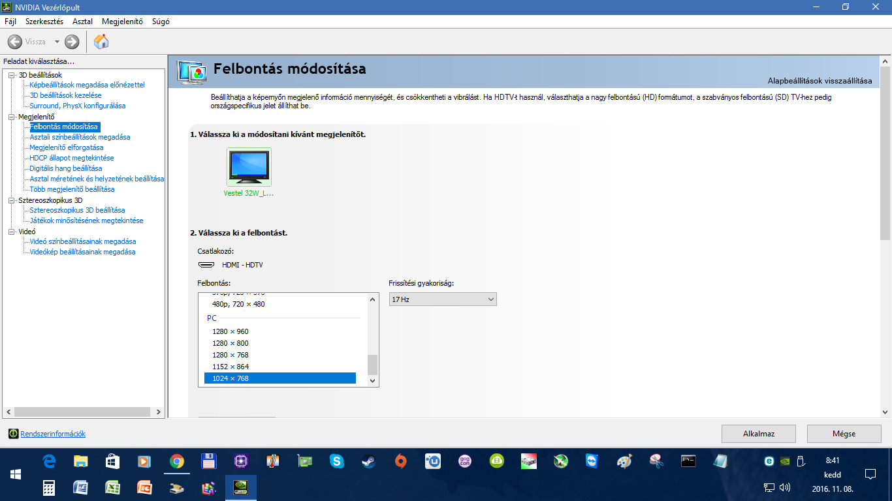
Task: Open Több megjelenítő beállítása
Action: coord(72,189)
